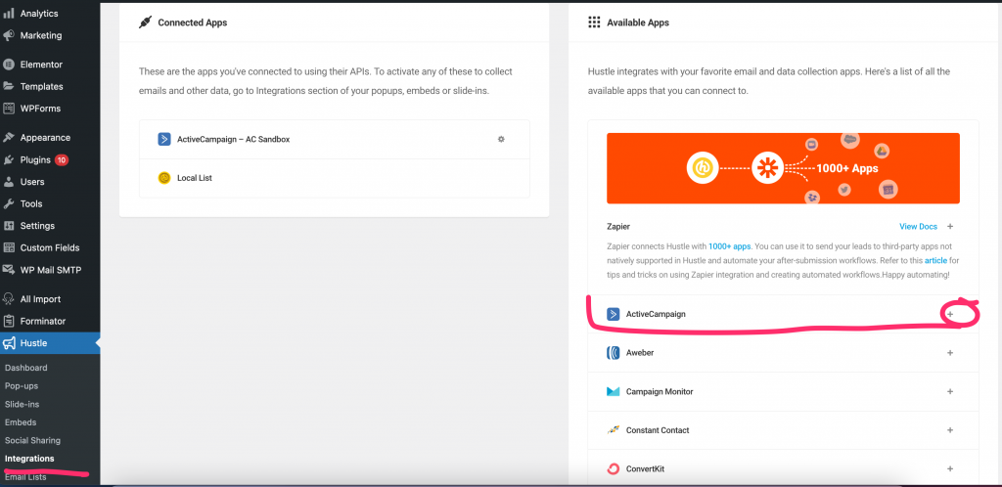The width and height of the screenshot is (1002, 487).
Task: Open All Import page
Action: click(x=40, y=299)
